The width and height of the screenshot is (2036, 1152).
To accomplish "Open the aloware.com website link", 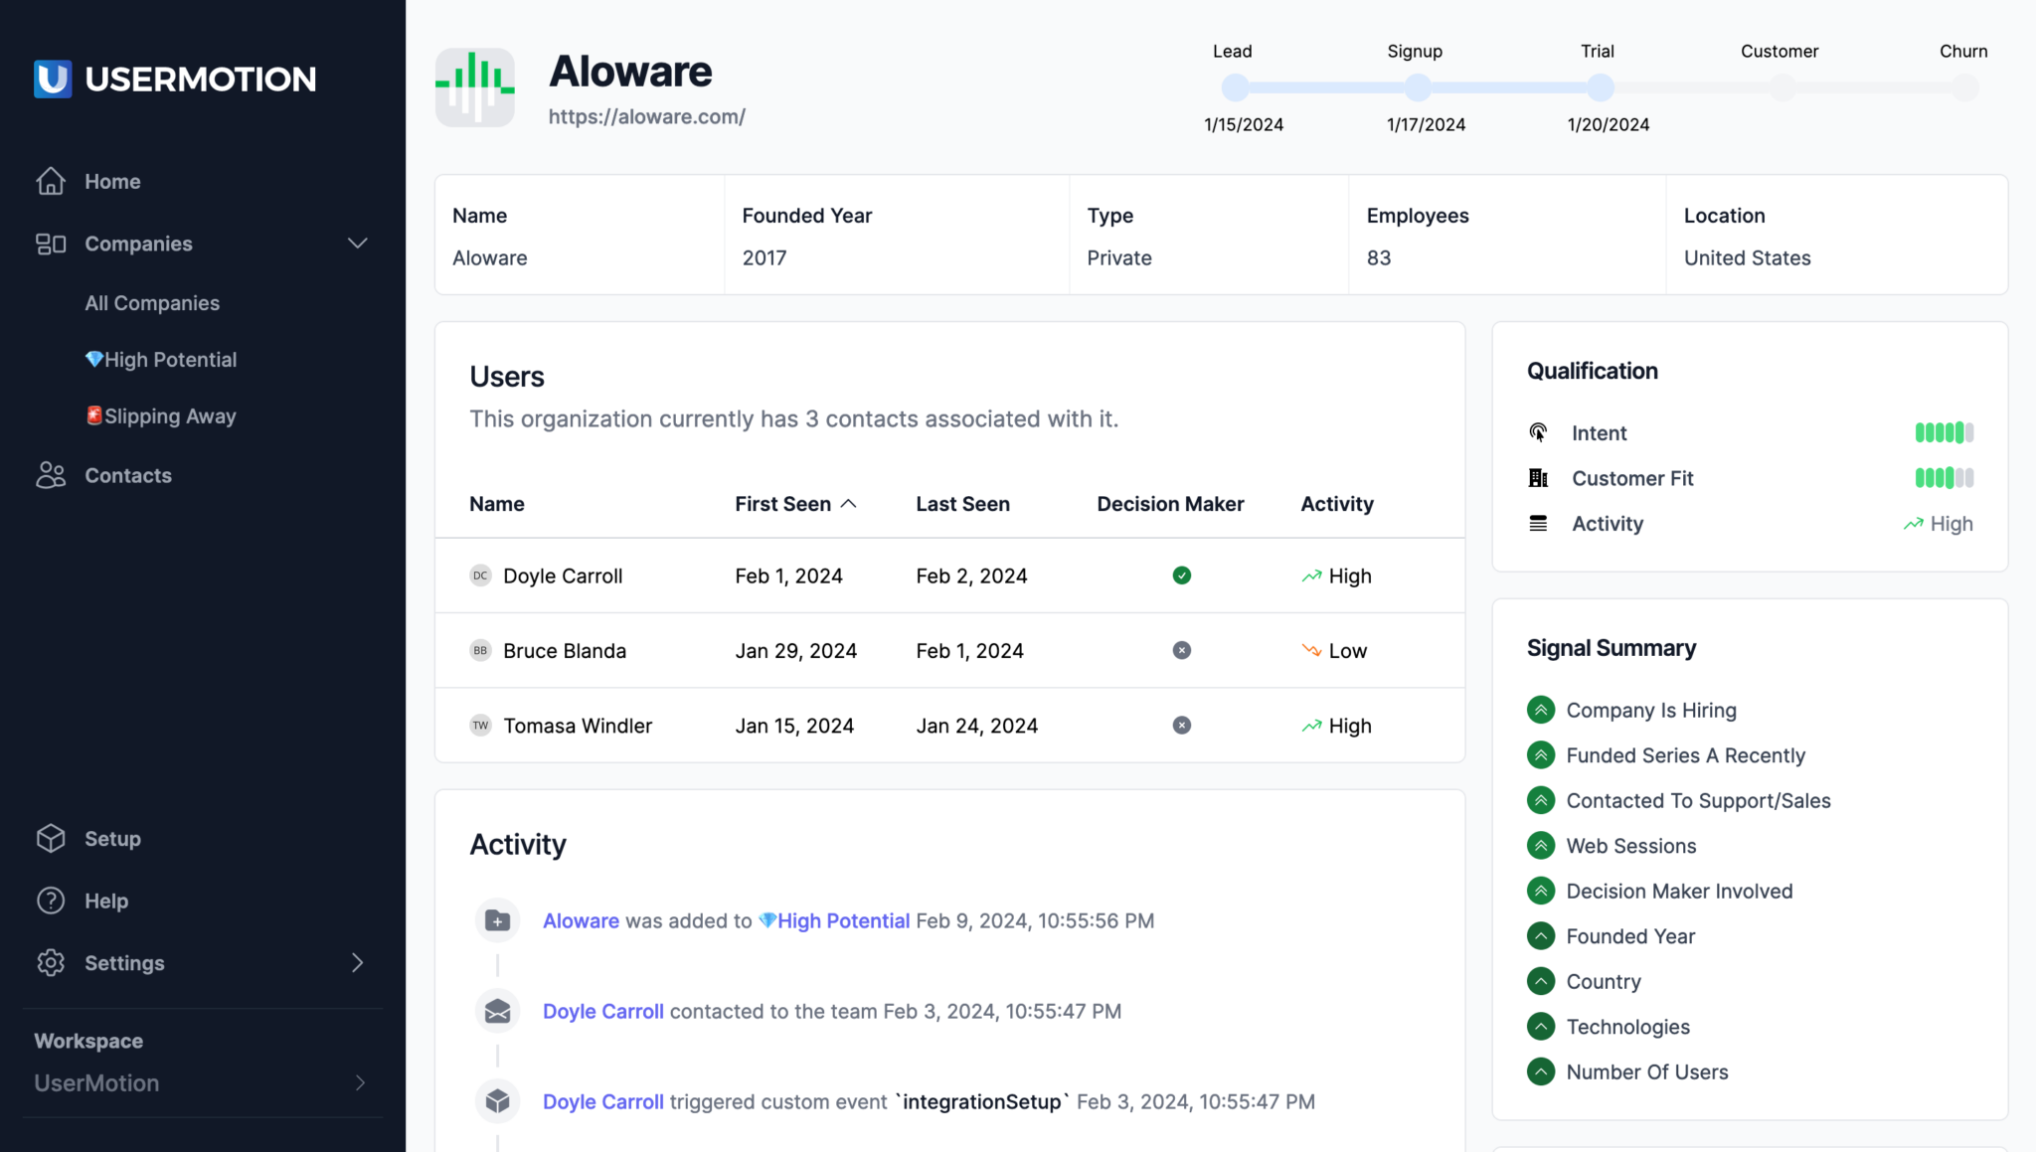I will pyautogui.click(x=647, y=116).
